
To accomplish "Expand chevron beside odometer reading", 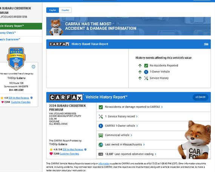I will 155,154.
